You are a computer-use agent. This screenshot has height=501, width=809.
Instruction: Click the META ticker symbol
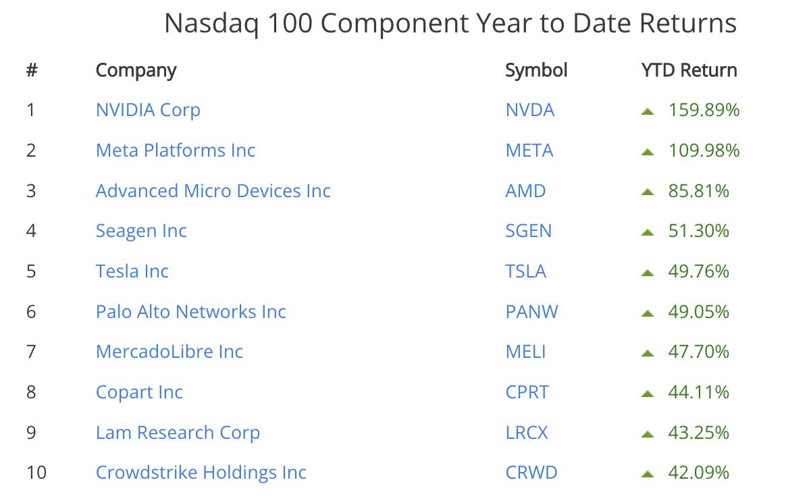pos(529,150)
